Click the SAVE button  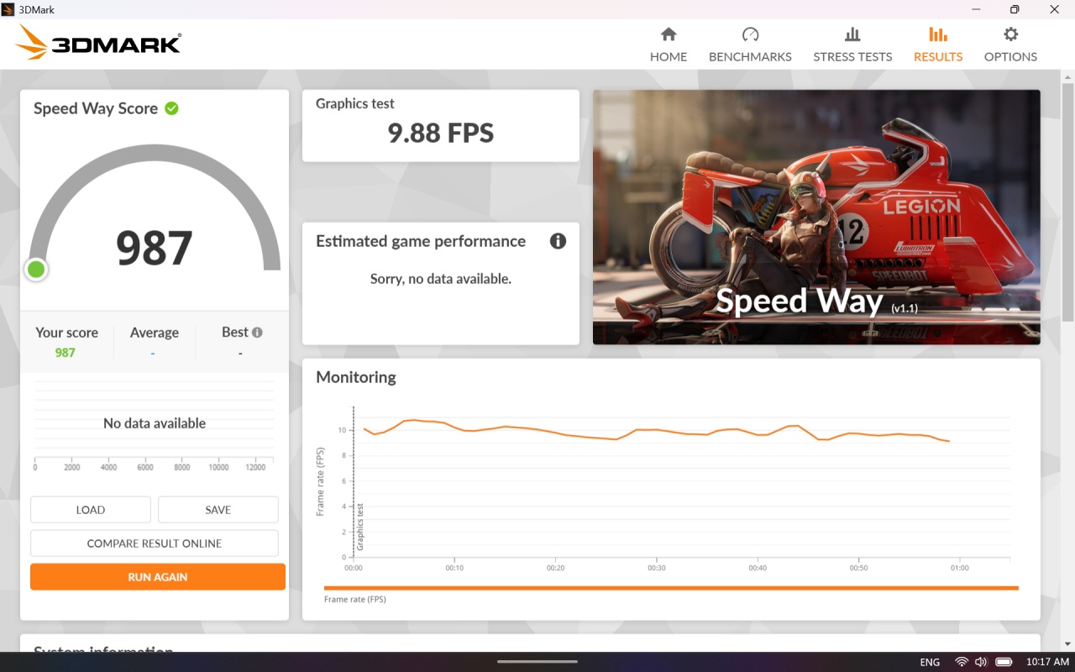pos(218,510)
